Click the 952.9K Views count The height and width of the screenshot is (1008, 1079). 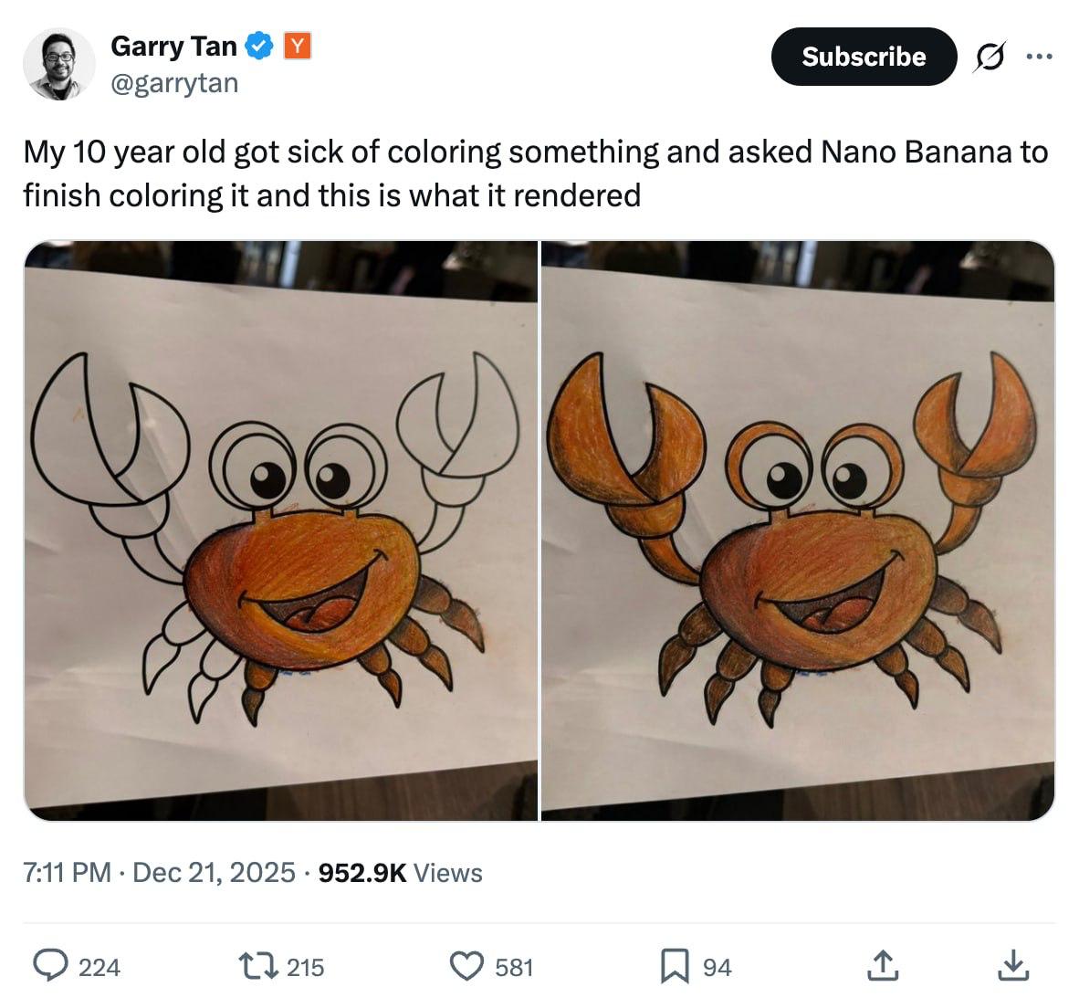(x=401, y=873)
